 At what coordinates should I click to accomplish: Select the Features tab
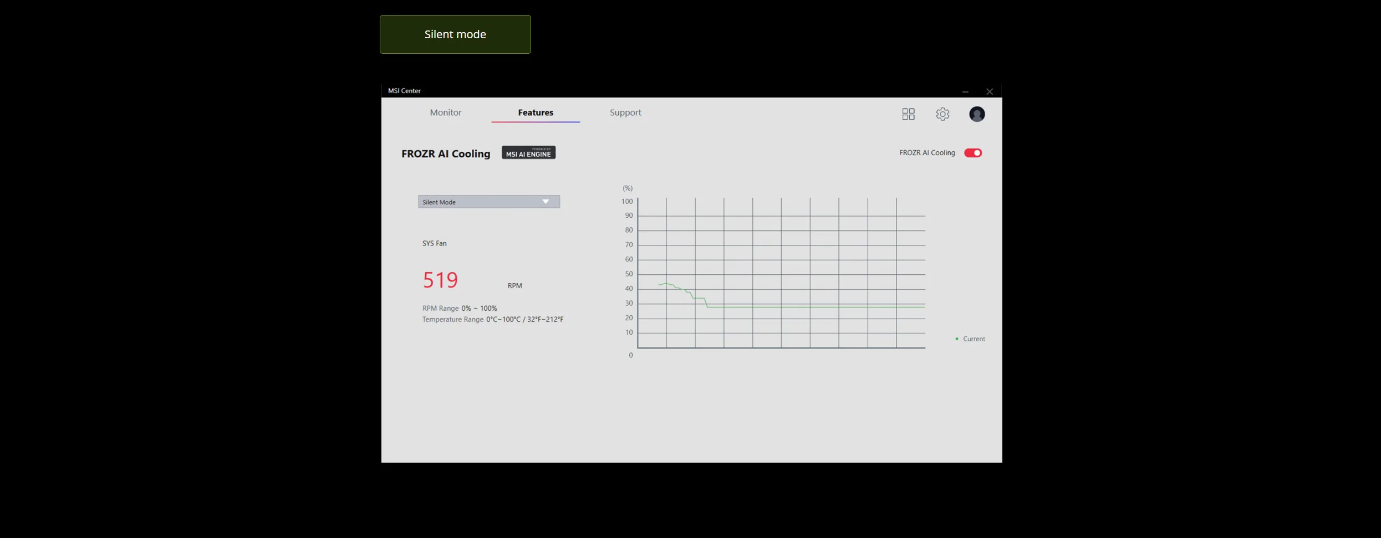coord(536,112)
